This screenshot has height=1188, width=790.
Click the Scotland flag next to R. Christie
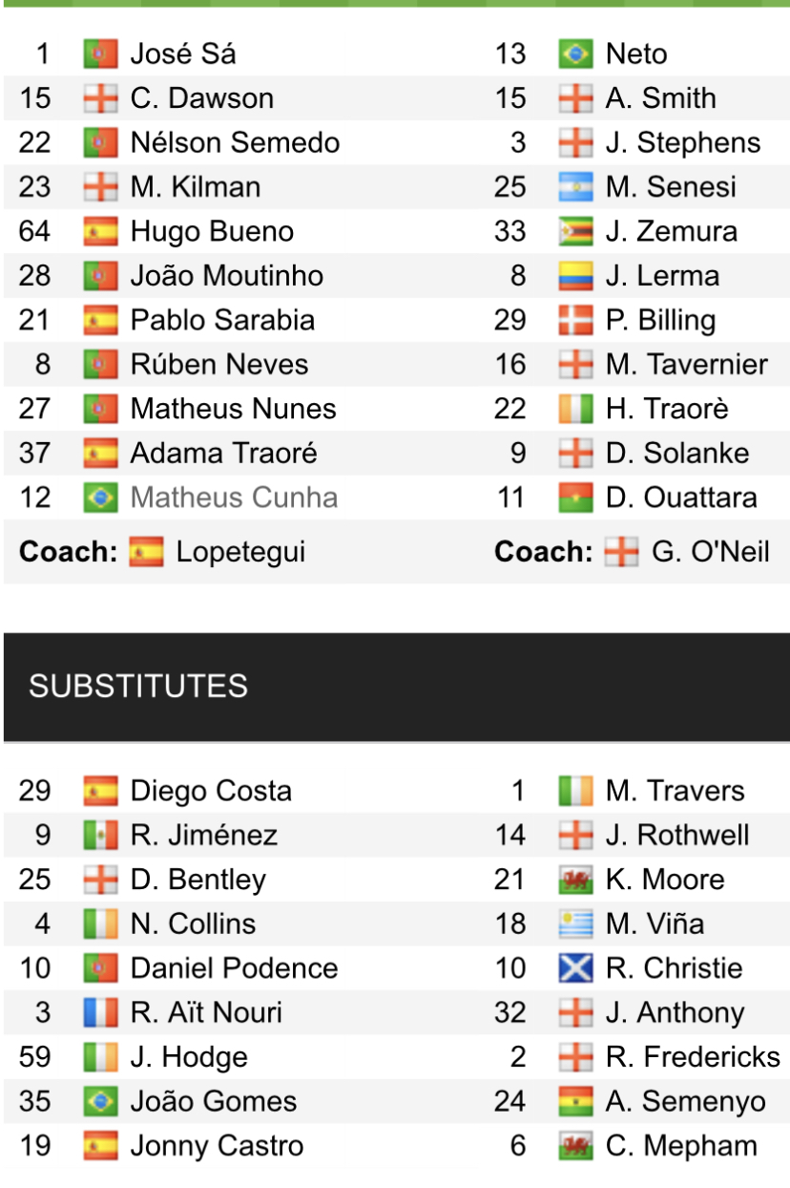coord(575,968)
